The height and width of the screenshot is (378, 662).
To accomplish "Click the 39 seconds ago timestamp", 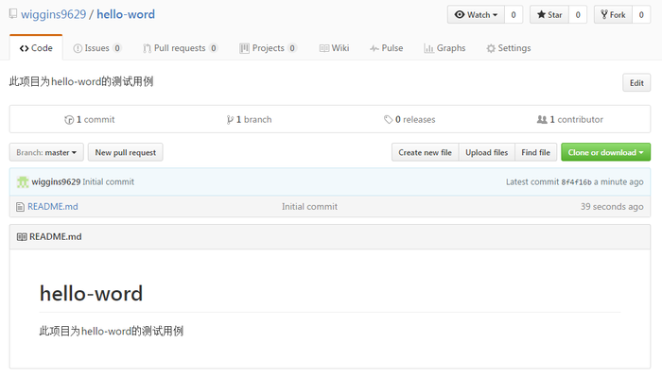I will click(x=612, y=206).
